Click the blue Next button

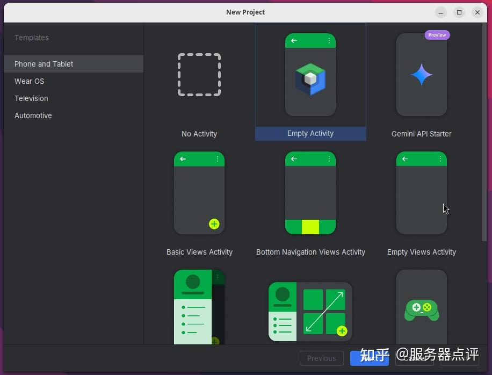coord(370,358)
